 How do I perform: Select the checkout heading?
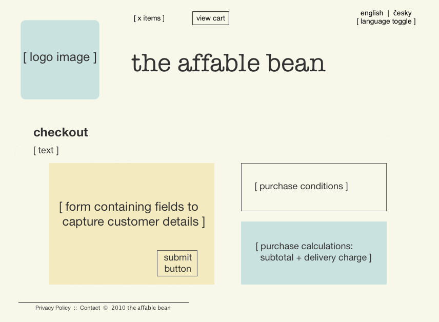(x=61, y=132)
